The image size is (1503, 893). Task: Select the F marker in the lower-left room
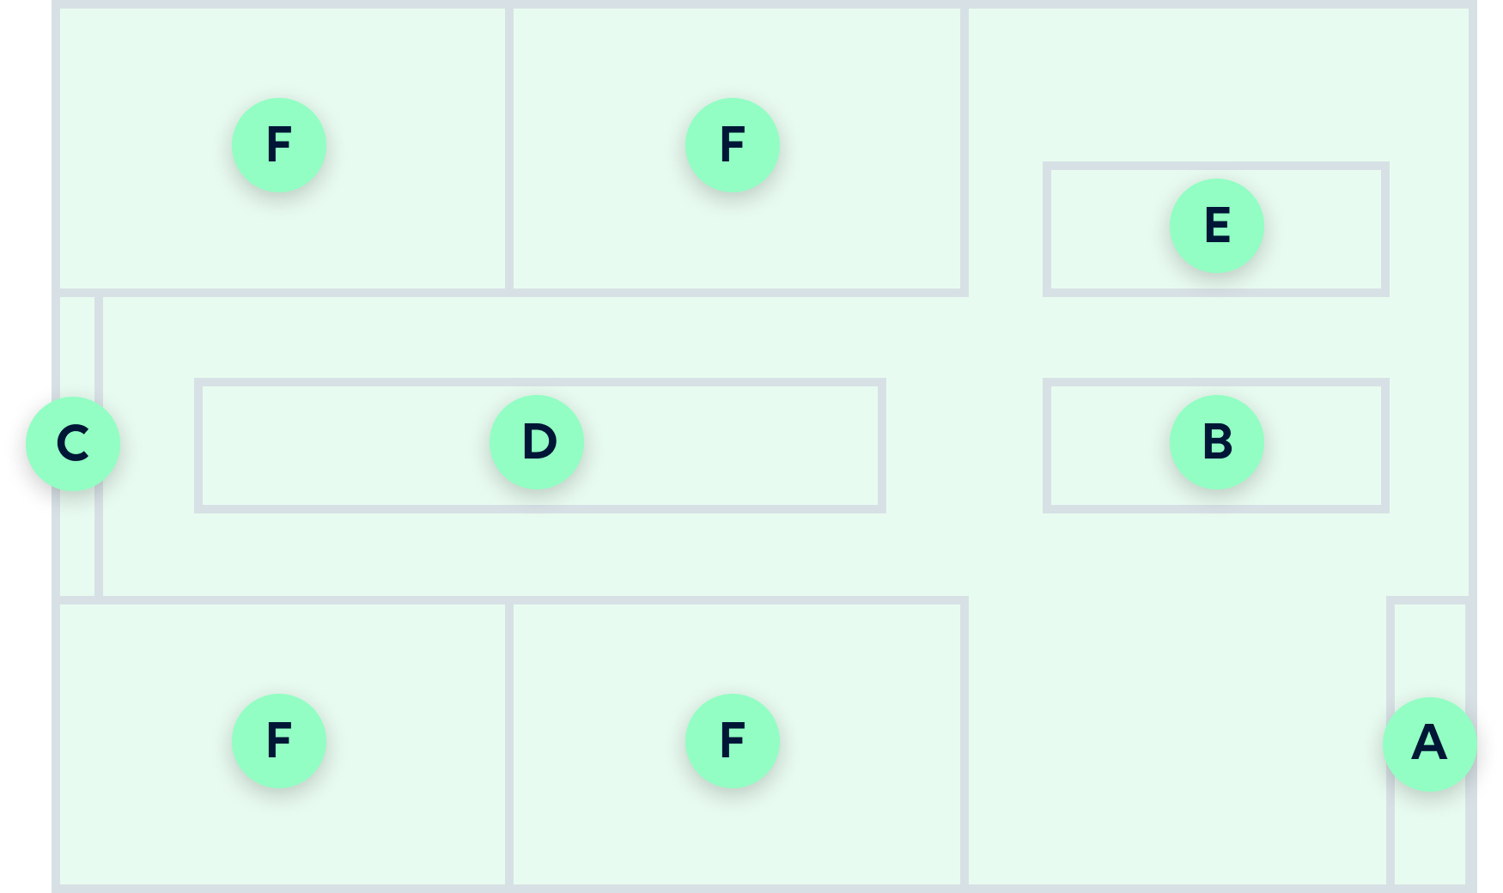point(279,741)
